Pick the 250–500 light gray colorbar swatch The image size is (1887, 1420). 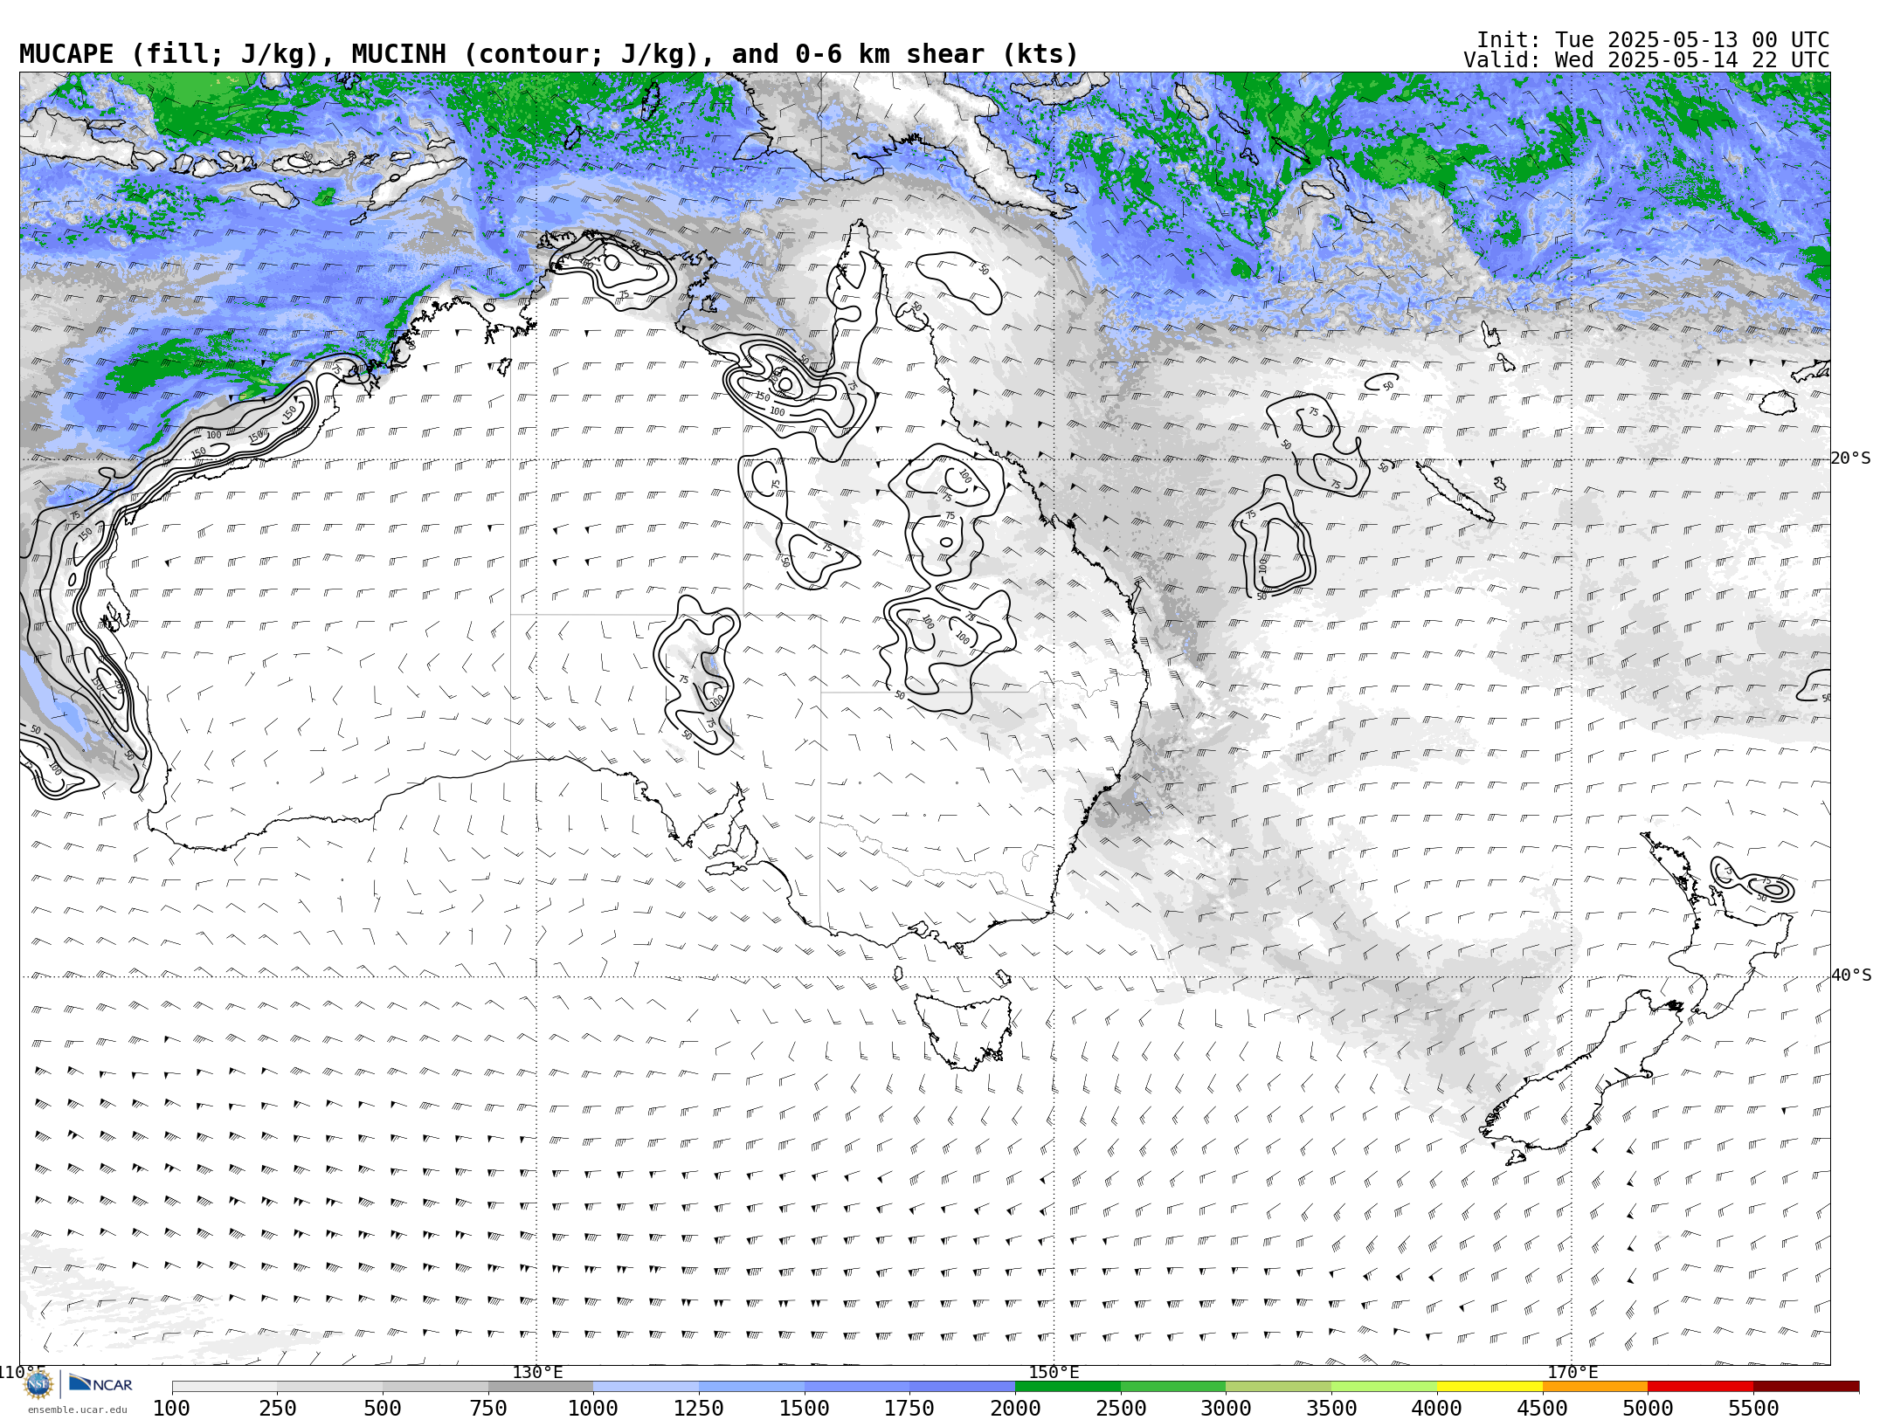pos(330,1387)
